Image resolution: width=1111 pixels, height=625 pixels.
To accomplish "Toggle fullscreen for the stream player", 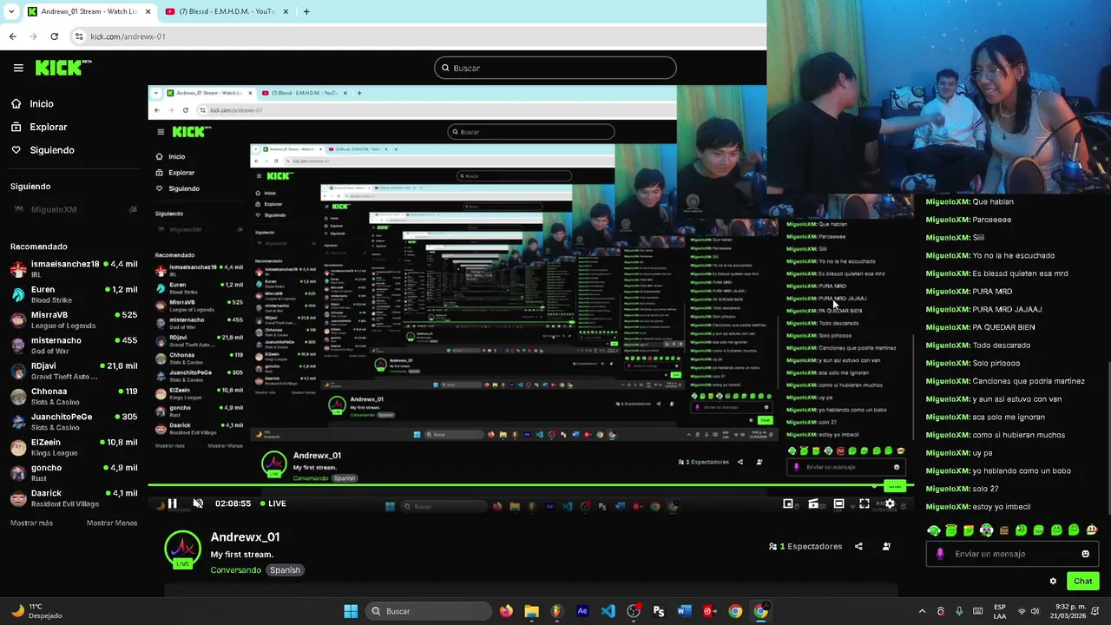I will point(864,503).
